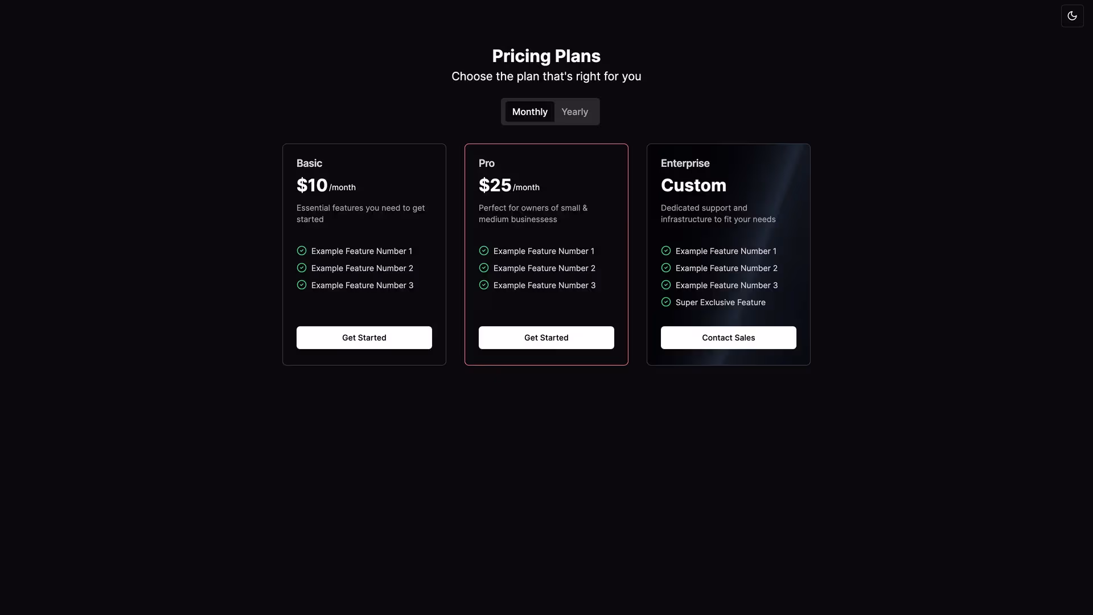Click the checkmark beside Basic's Example Feature Number 1
The height and width of the screenshot is (615, 1093).
coord(301,251)
